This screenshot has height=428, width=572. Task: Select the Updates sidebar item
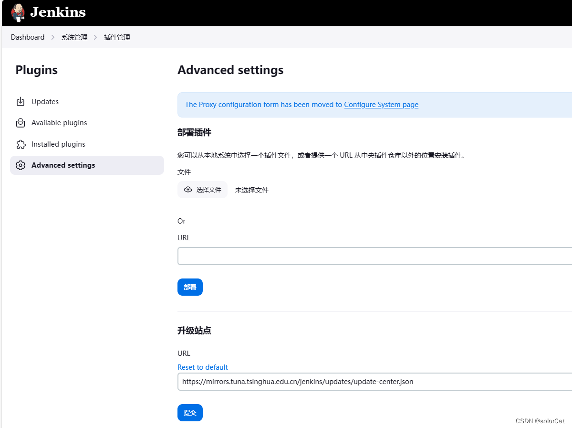tap(87, 102)
